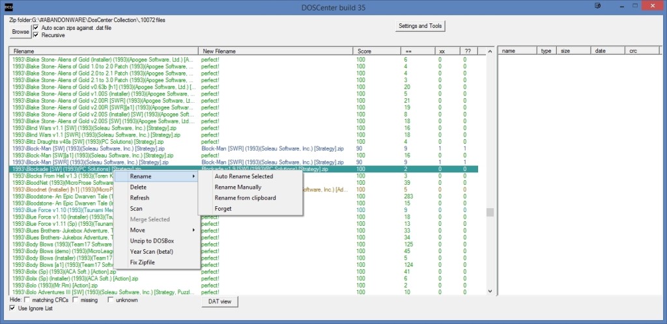Screen dimensions: 667x324
Task: Click value 125 in the == column
Action: point(408,244)
